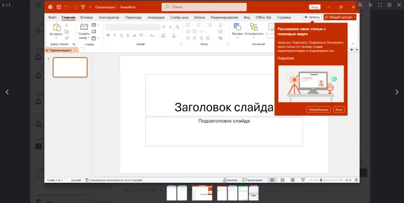Toggle strikethrough (abc) formatting

tap(134, 35)
